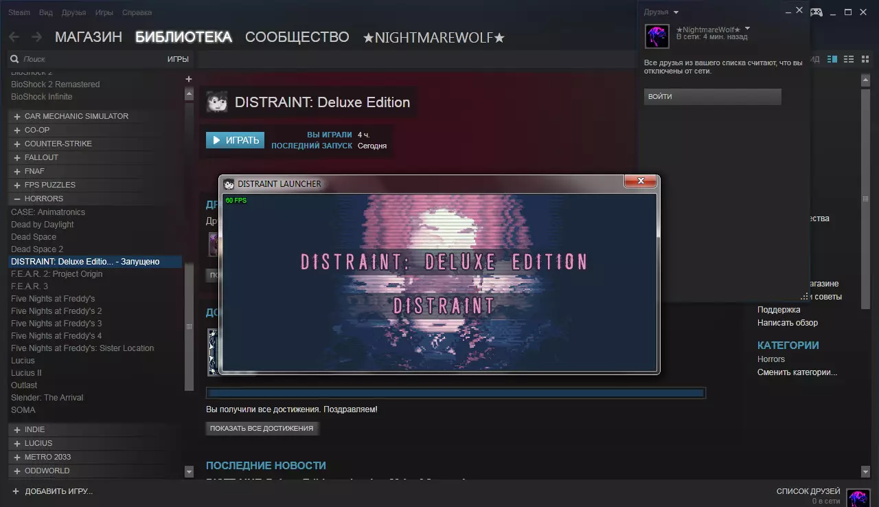Open the Steam menu

point(19,12)
